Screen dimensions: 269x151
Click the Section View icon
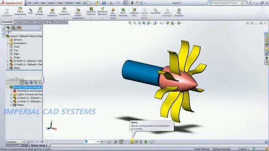144,23
